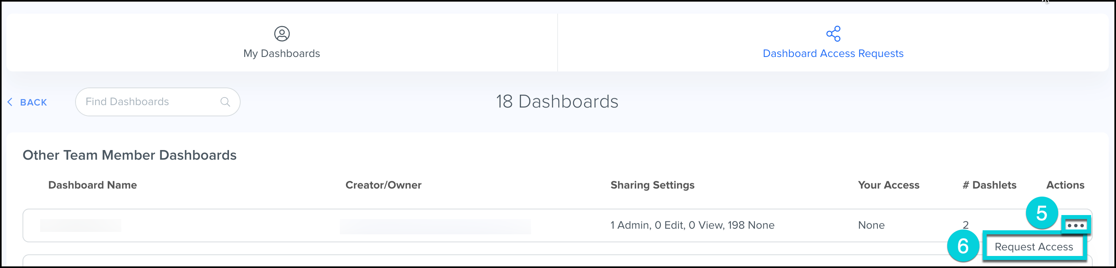Open the three-dot actions menu
This screenshot has height=268, width=1116.
coord(1075,225)
